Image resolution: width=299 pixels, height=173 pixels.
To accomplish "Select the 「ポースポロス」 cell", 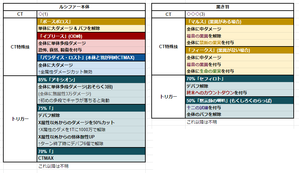I will click(x=91, y=22).
